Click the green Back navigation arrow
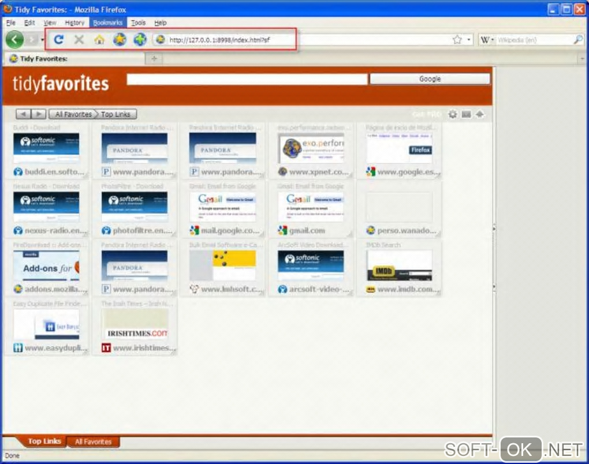 coord(14,39)
